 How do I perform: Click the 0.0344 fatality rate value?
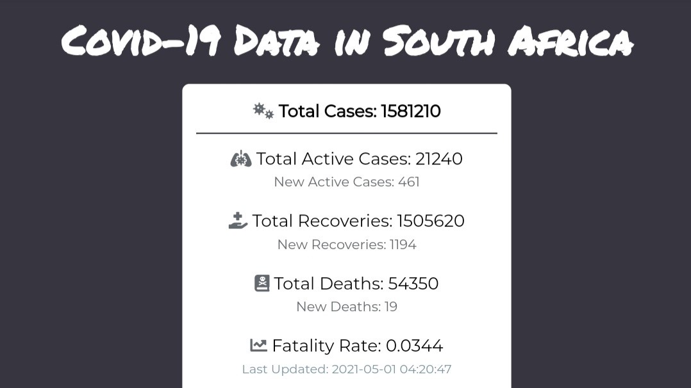click(414, 346)
